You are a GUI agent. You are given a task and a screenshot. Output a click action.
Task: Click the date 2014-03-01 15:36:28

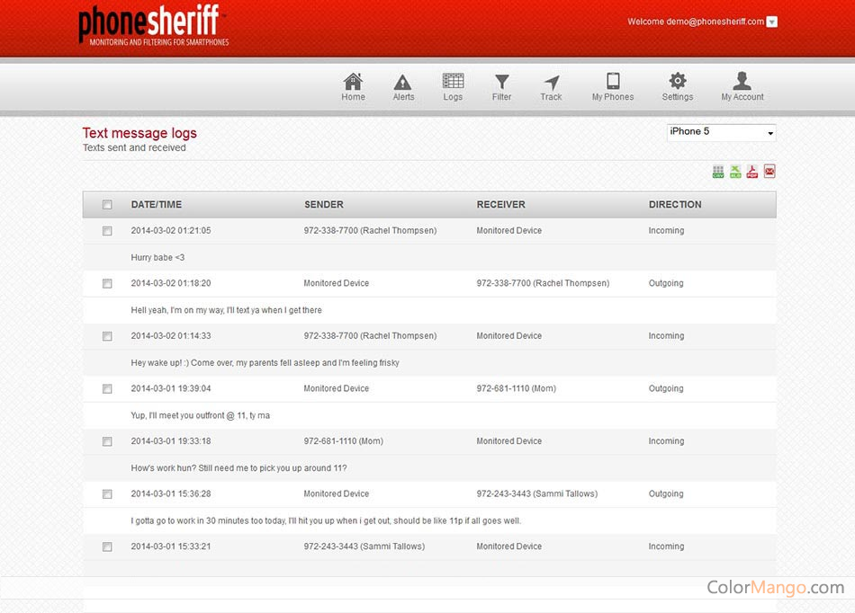tap(171, 493)
